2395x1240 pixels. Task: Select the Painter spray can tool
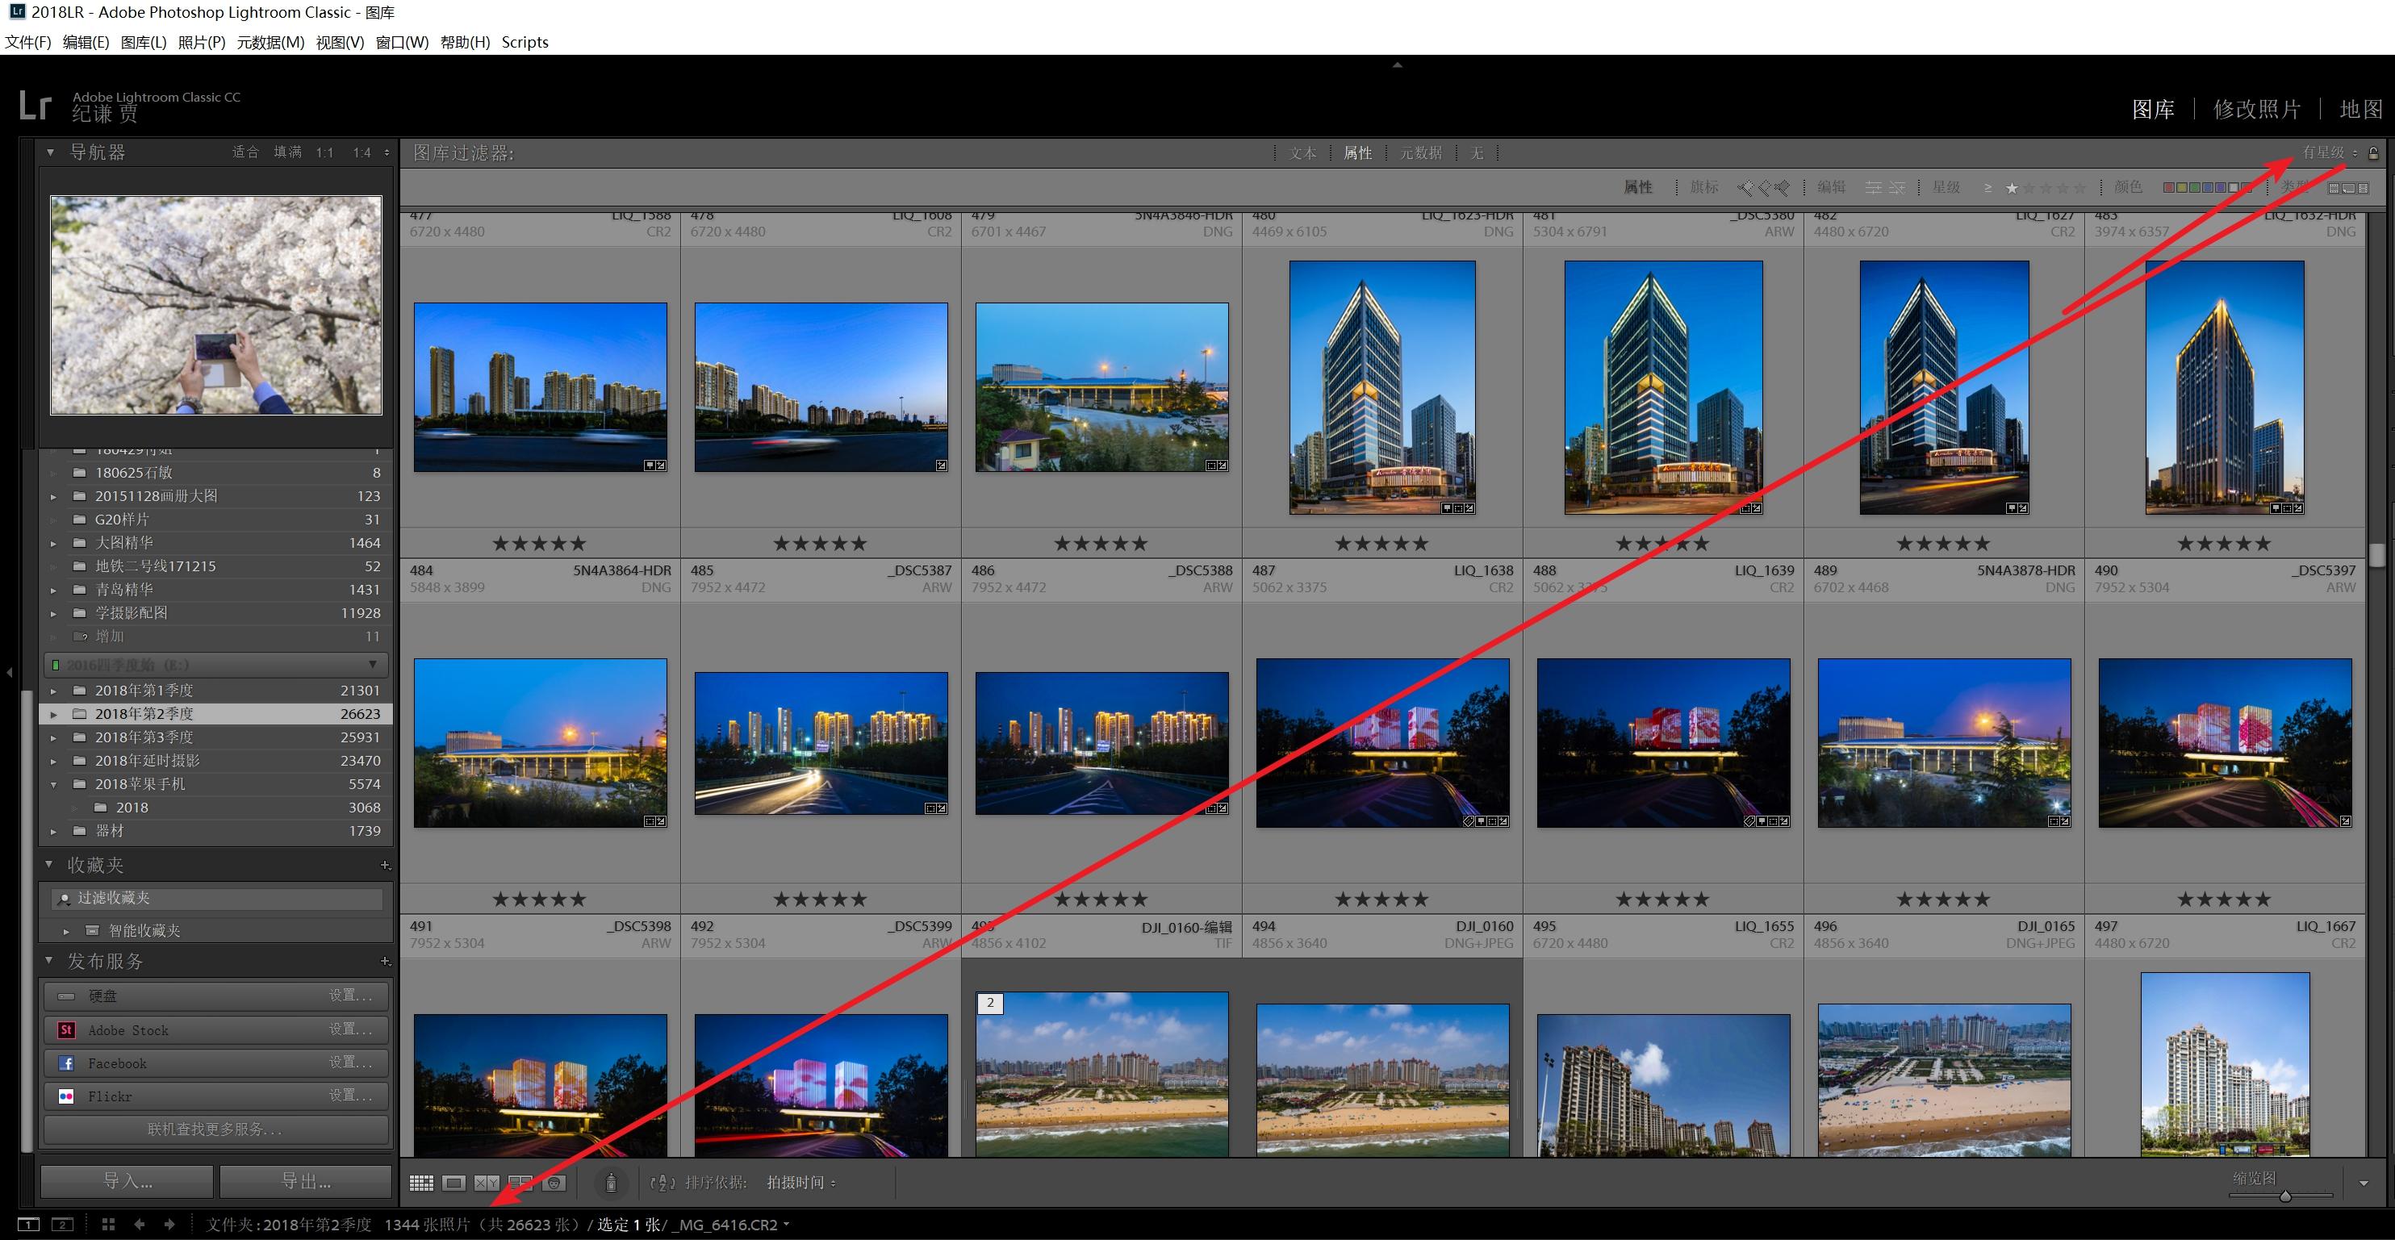click(x=611, y=1183)
